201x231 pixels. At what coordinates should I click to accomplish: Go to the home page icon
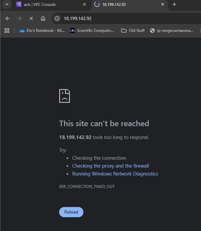pyautogui.click(x=43, y=18)
